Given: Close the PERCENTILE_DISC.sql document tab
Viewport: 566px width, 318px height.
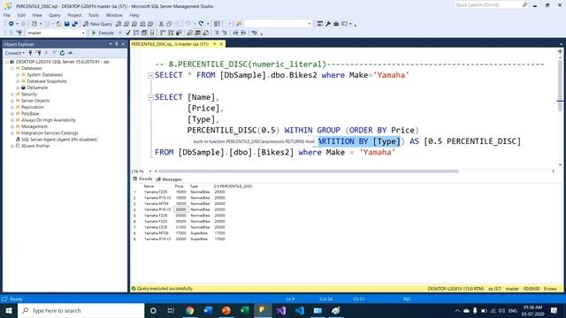Looking at the screenshot, I should (221, 44).
